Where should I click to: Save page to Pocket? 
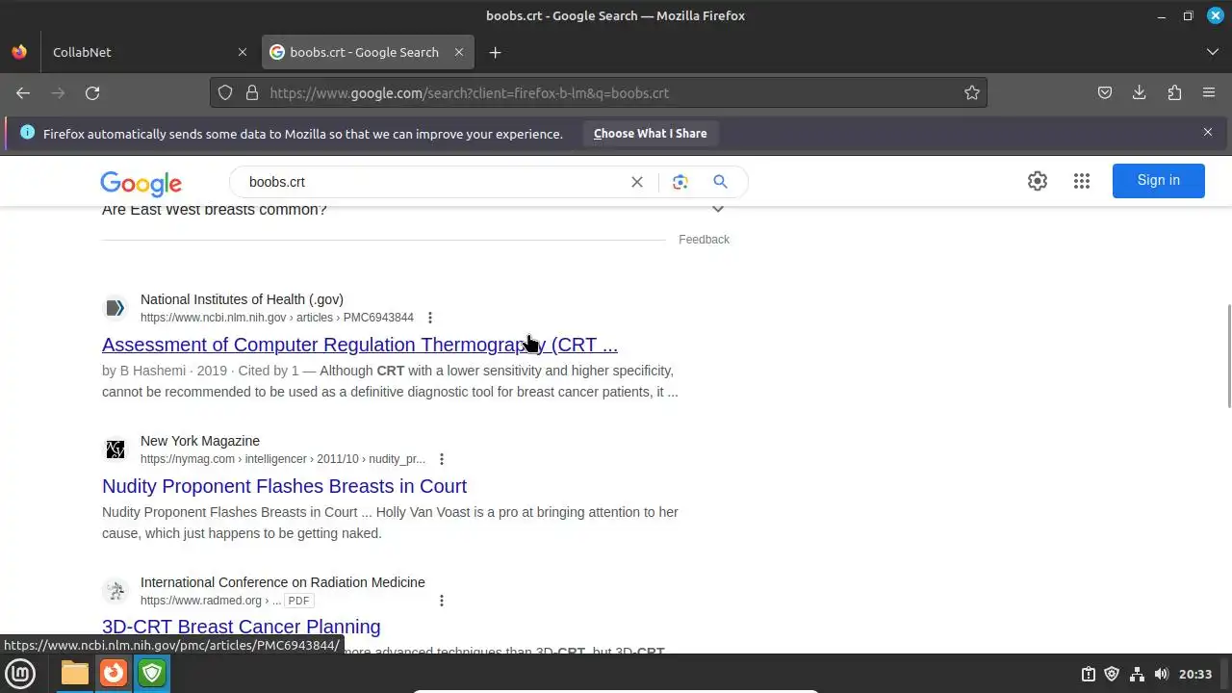pos(1105,92)
